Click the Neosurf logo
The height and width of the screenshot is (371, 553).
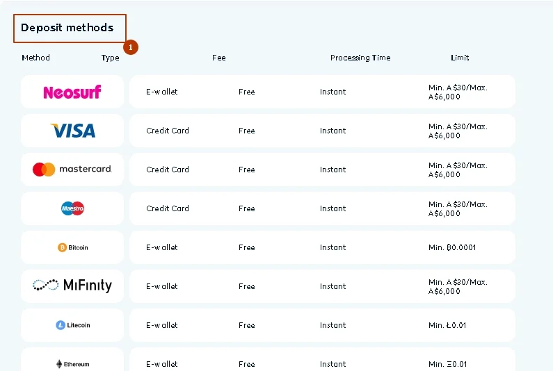click(72, 92)
